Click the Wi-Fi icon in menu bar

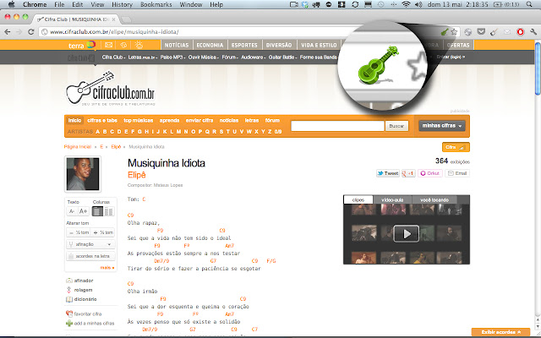pyautogui.click(x=407, y=4)
